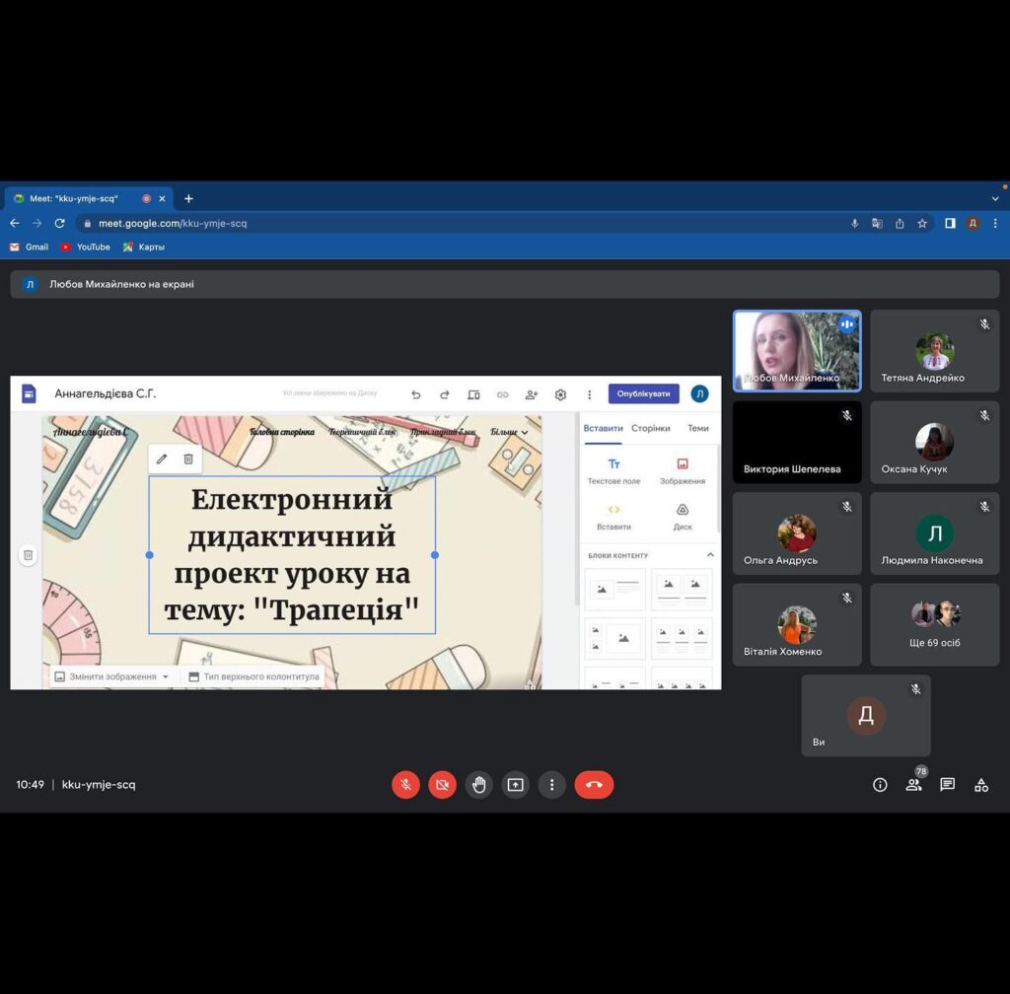Click microphone permission icon in address bar
The width and height of the screenshot is (1010, 994).
tap(855, 224)
